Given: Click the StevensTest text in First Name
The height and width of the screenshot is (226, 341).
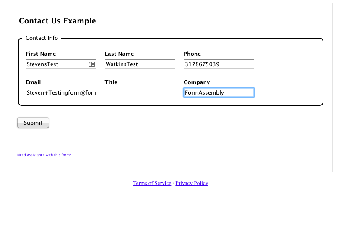Looking at the screenshot, I should 42,64.
